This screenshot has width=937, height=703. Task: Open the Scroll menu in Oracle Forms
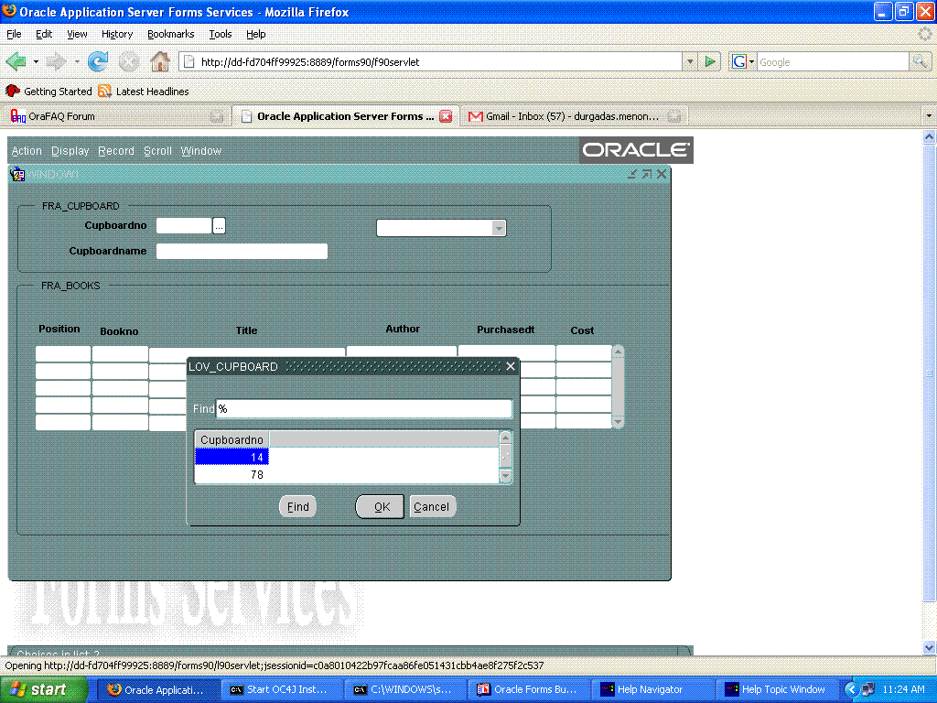157,151
